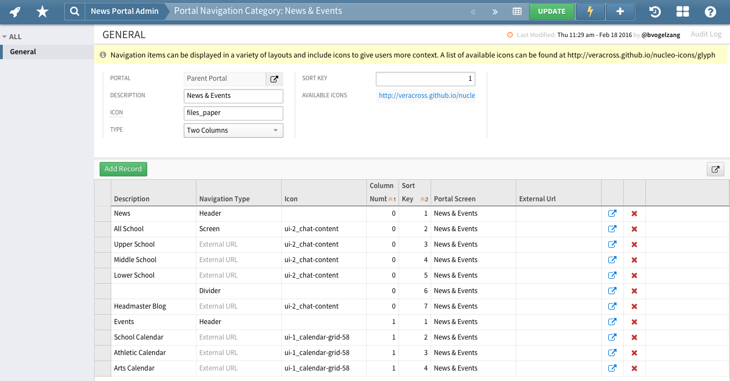Click the popout icon above the records table

(715, 169)
